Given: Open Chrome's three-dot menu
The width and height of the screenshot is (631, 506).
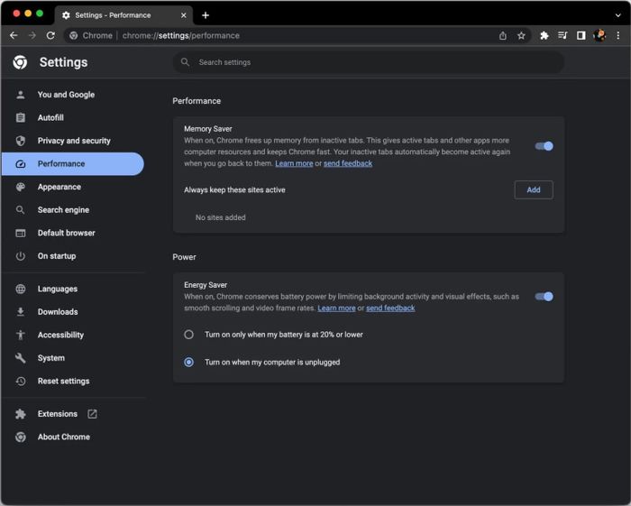Looking at the screenshot, I should (x=617, y=35).
